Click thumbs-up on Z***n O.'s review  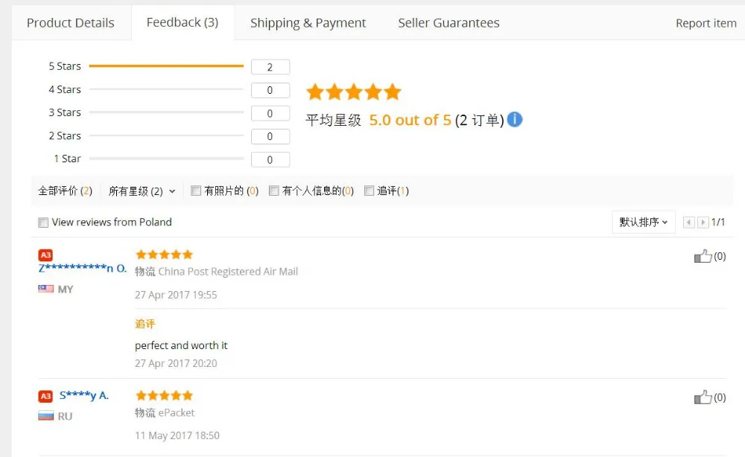point(703,257)
